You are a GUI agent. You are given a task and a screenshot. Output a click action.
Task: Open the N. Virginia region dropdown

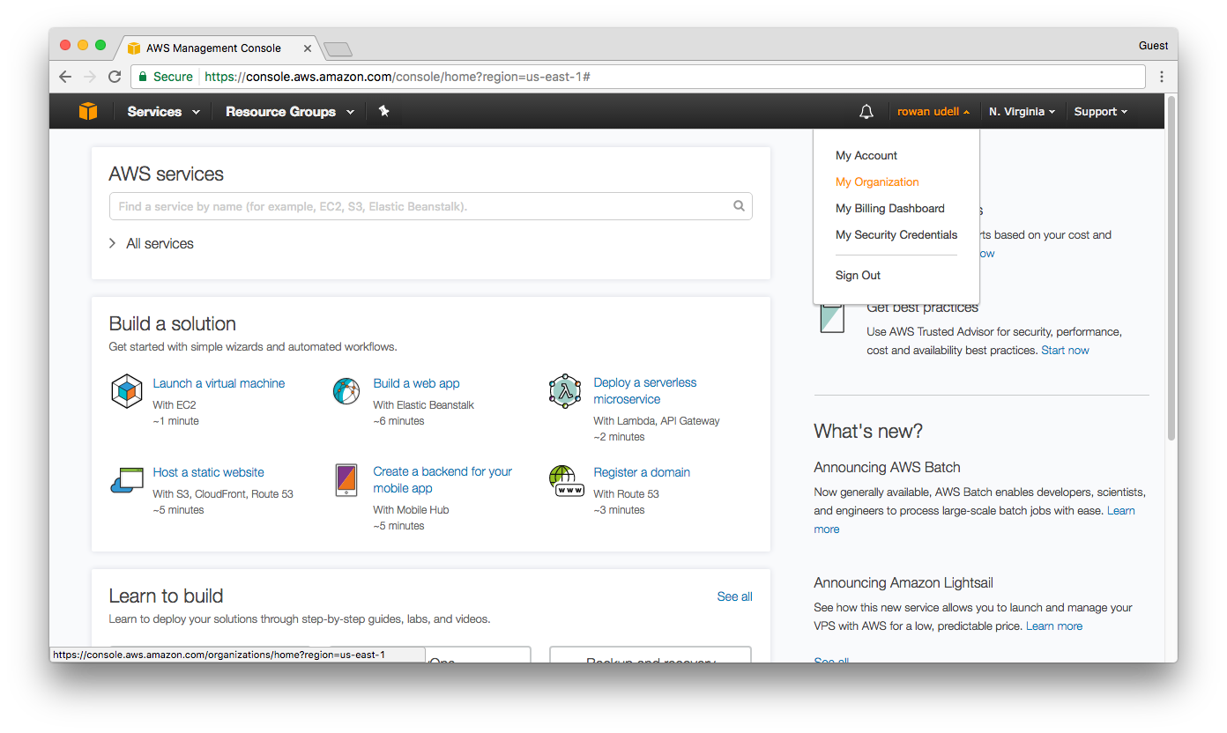(x=1022, y=112)
